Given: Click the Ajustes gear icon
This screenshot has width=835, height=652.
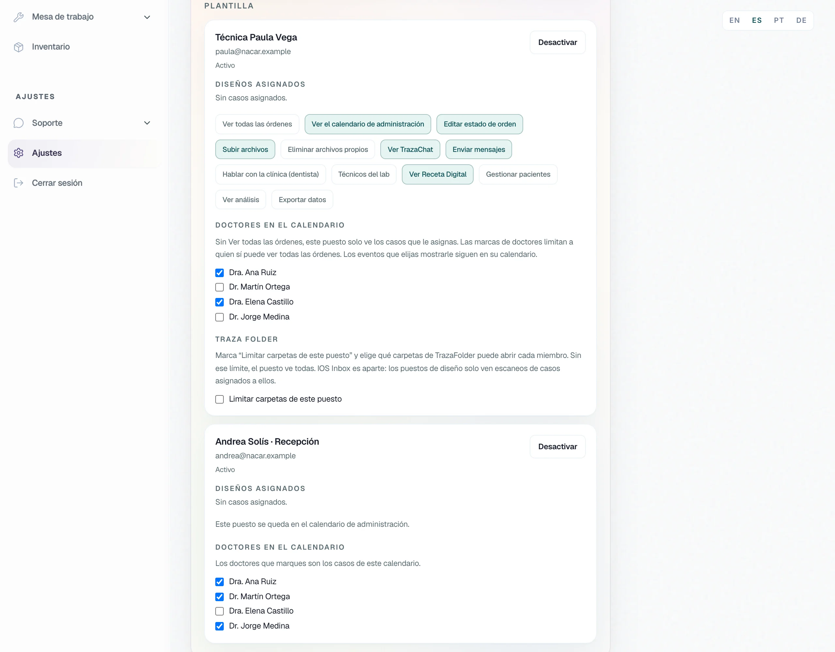Looking at the screenshot, I should tap(18, 153).
